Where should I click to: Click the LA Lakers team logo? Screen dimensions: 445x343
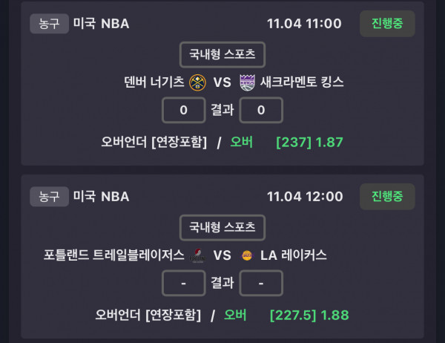click(247, 255)
